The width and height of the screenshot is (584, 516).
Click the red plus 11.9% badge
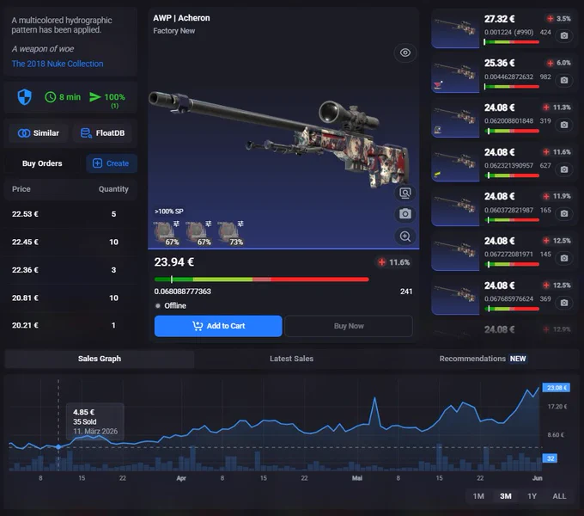(557, 196)
